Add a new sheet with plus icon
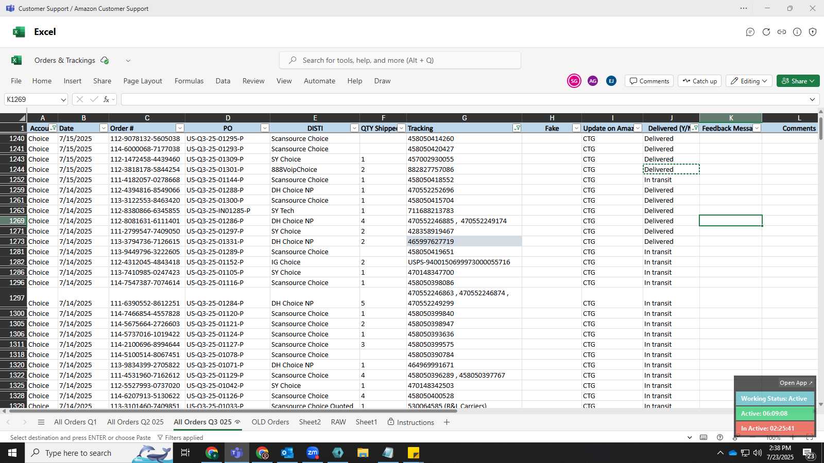This screenshot has width=824, height=463. click(x=447, y=422)
